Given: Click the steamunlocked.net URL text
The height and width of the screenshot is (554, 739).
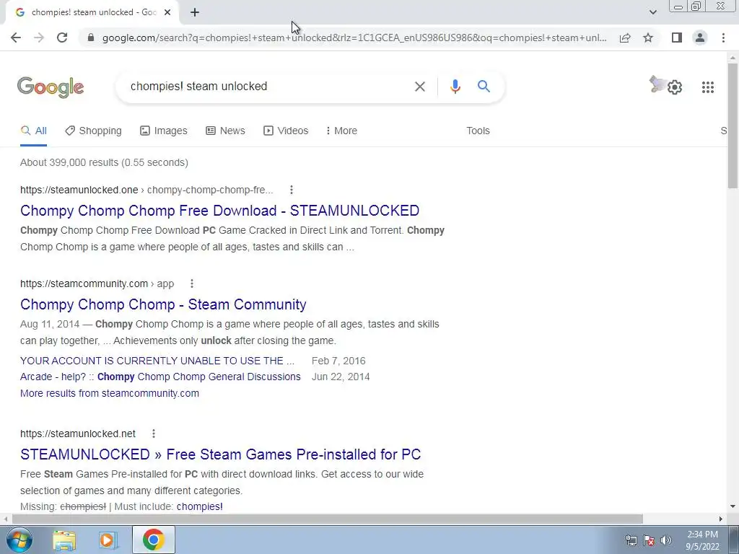Looking at the screenshot, I should (x=78, y=434).
